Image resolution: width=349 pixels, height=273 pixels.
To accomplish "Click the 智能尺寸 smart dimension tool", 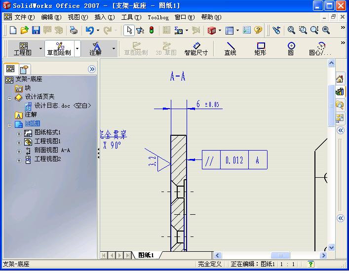I will click(x=196, y=49).
